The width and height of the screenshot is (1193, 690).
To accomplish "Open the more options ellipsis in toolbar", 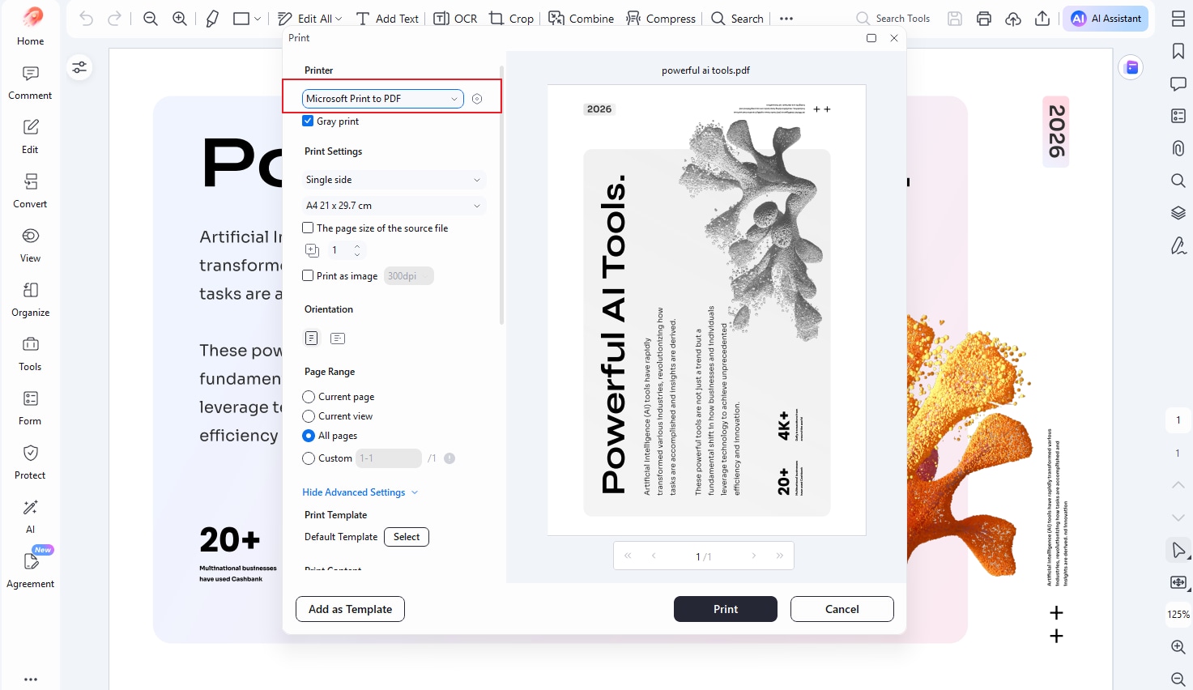I will [x=786, y=18].
